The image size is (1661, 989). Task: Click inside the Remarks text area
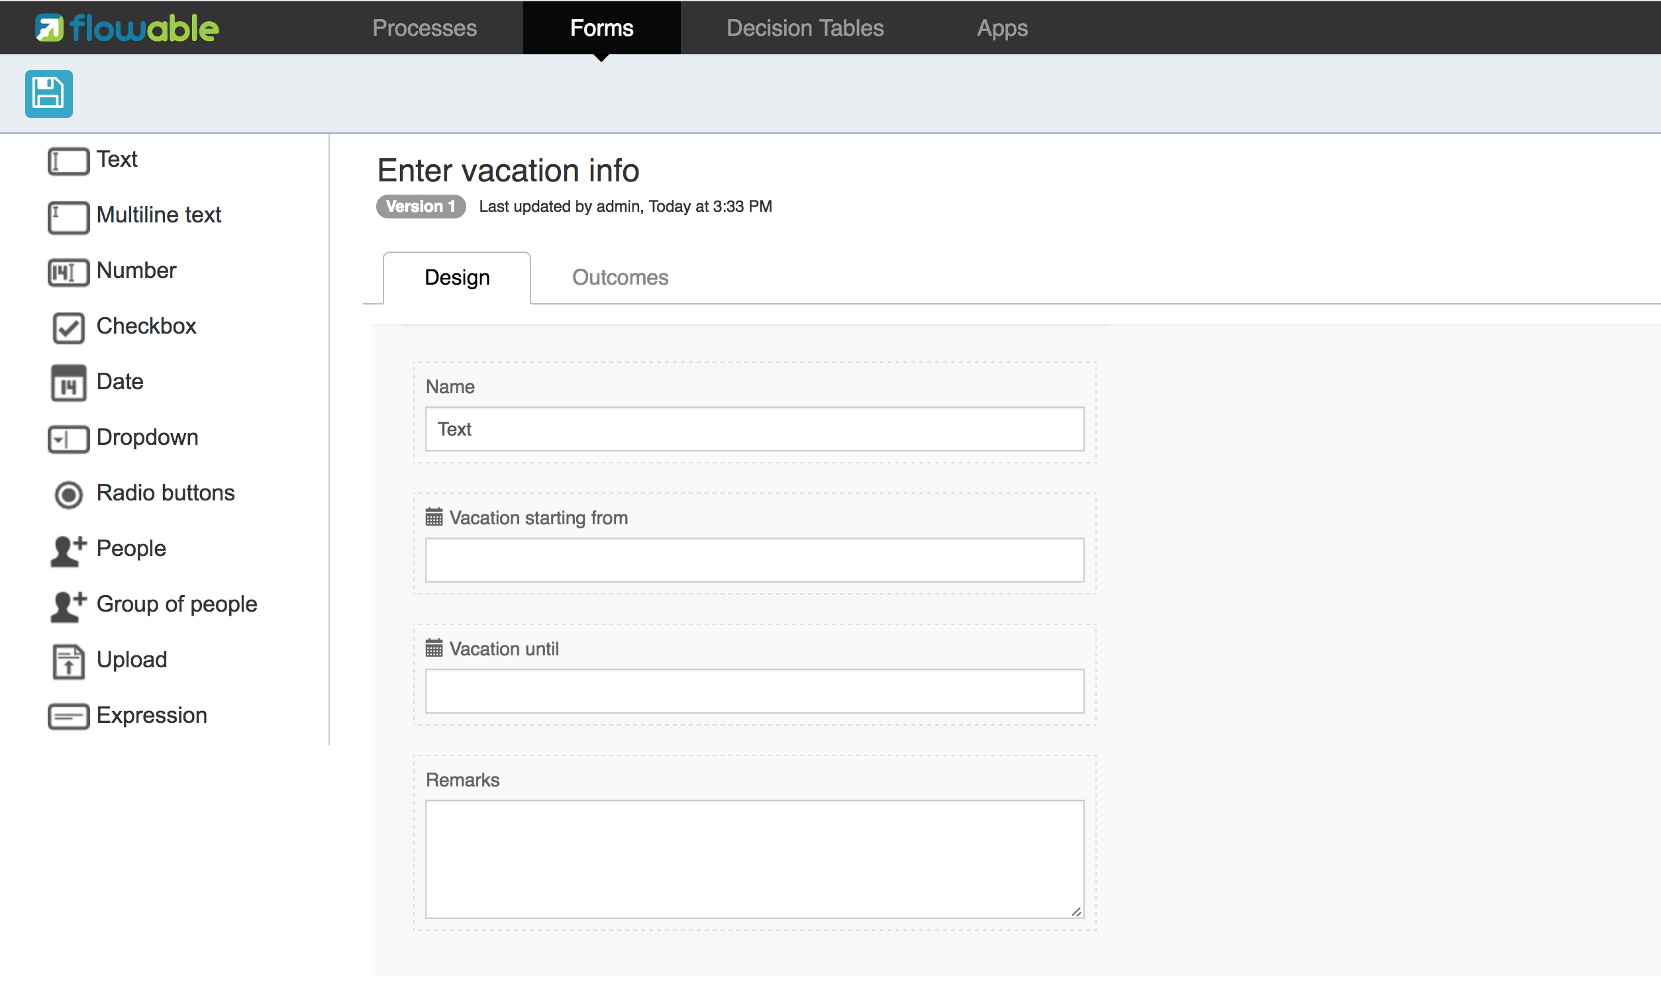point(754,859)
